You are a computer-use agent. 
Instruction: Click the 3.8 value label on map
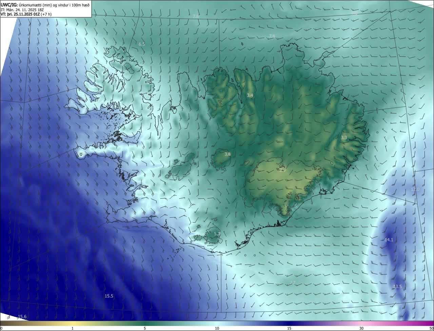(x=228, y=154)
